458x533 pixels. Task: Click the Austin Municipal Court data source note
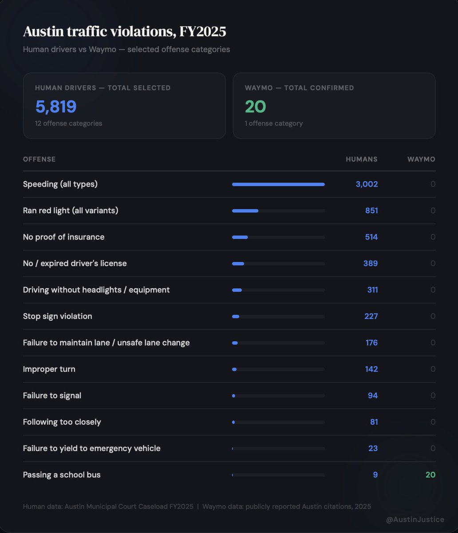pos(108,506)
